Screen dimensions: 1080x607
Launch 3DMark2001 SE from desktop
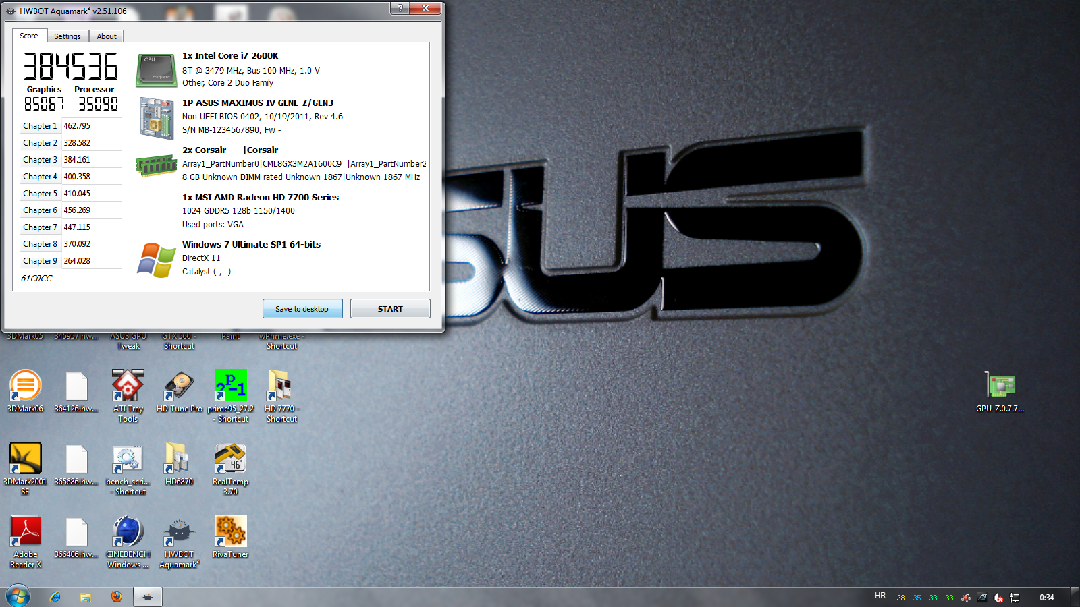pos(26,469)
